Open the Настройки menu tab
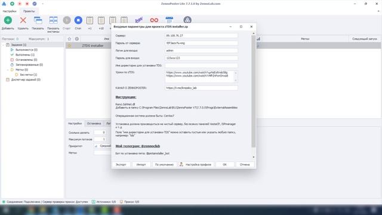This screenshot has width=382, height=215. 10,11
